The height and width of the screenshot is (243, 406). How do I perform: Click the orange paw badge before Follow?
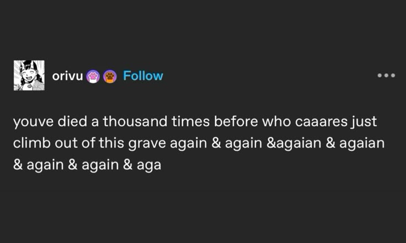pyautogui.click(x=110, y=76)
